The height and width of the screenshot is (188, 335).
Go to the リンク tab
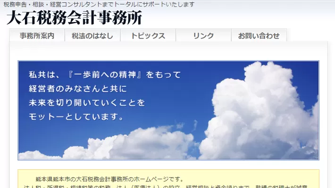(x=203, y=36)
